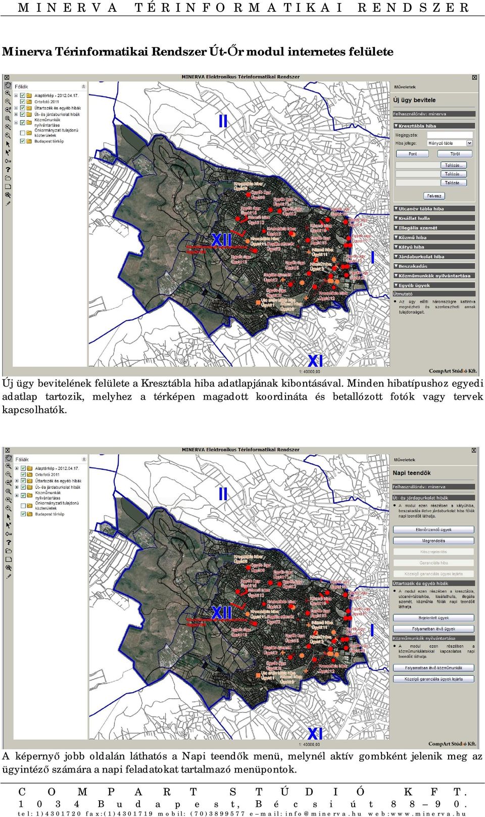
Task: Click the blank page icon in Napi teendők toolbar
Action: tap(9, 559)
